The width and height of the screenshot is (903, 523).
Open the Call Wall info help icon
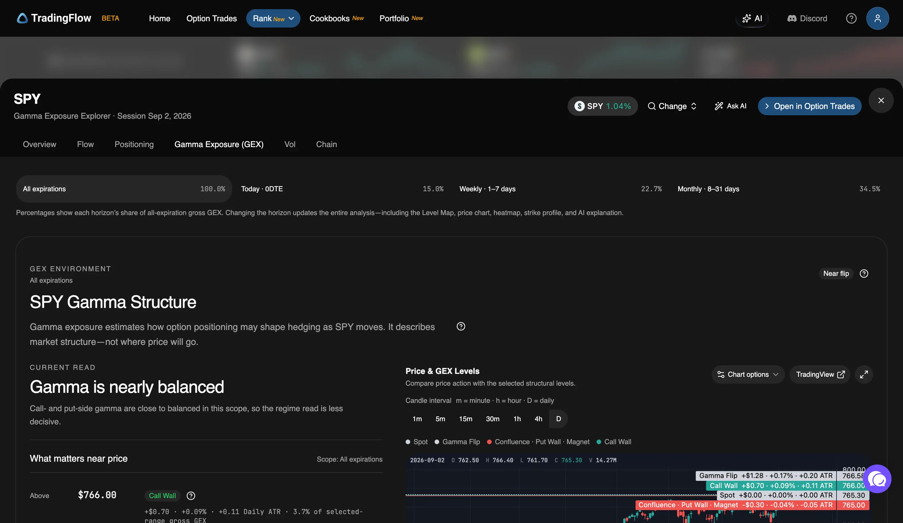[x=191, y=496]
